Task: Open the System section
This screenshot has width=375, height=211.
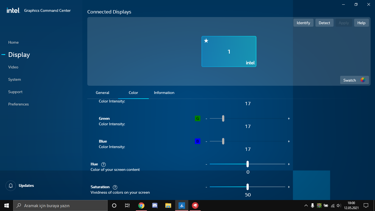Action: [15, 79]
